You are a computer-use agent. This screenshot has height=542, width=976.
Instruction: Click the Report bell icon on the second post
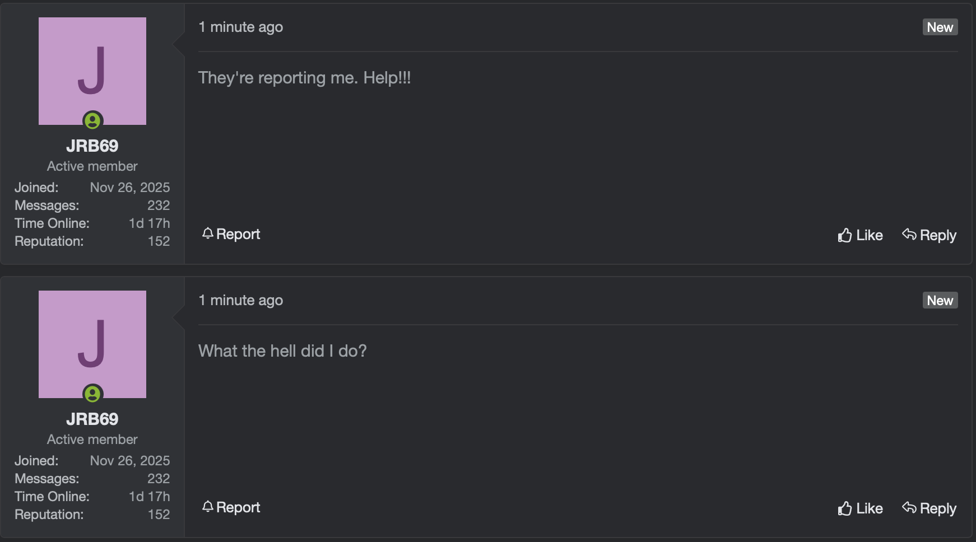click(x=208, y=507)
